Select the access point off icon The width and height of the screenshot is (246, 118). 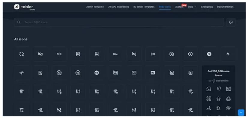click(134, 54)
